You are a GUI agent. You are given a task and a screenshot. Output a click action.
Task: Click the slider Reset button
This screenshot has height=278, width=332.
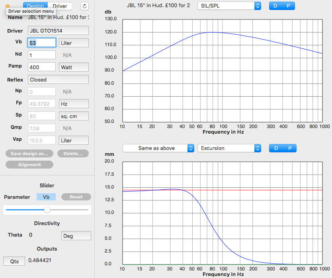tap(76, 197)
